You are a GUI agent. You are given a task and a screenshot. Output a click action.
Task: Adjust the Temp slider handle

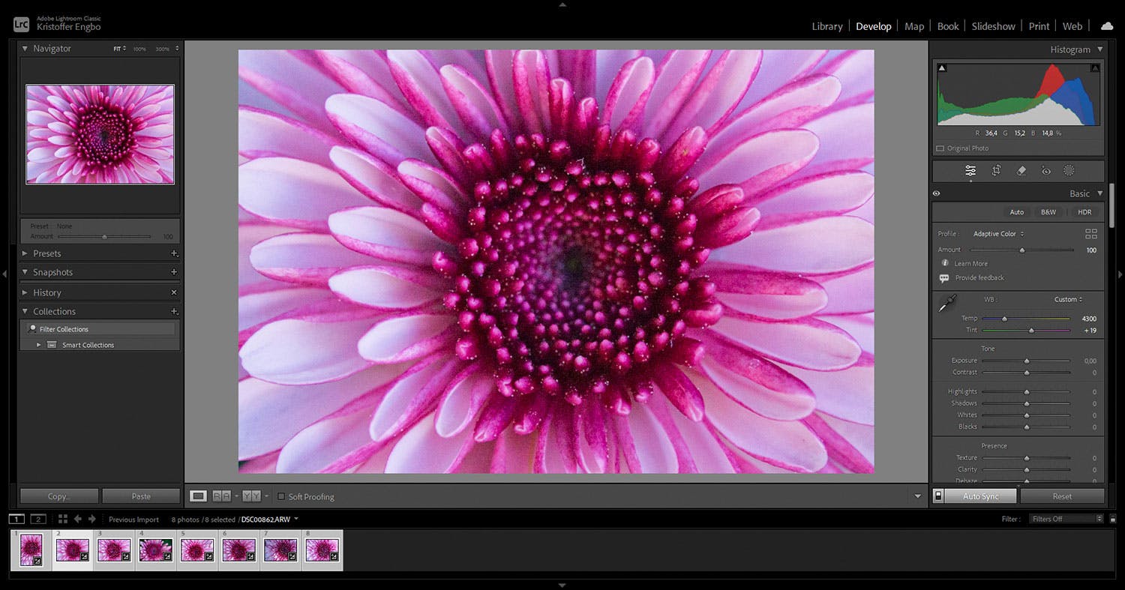tap(1004, 319)
